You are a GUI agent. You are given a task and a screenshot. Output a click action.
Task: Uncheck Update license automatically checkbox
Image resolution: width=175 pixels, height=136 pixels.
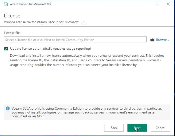6,49
